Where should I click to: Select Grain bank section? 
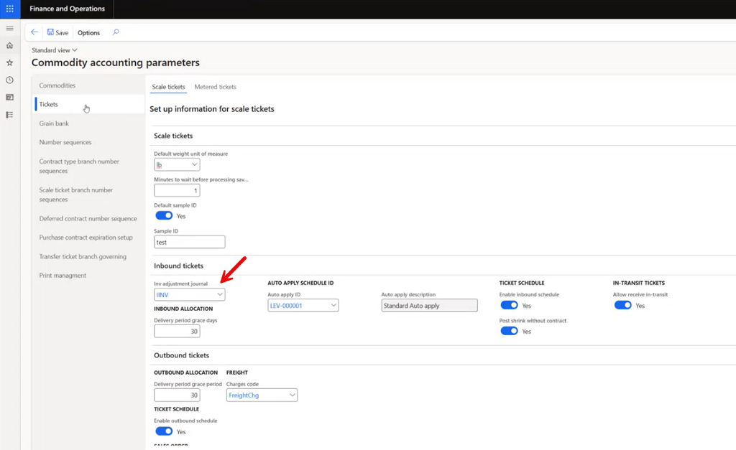(54, 123)
